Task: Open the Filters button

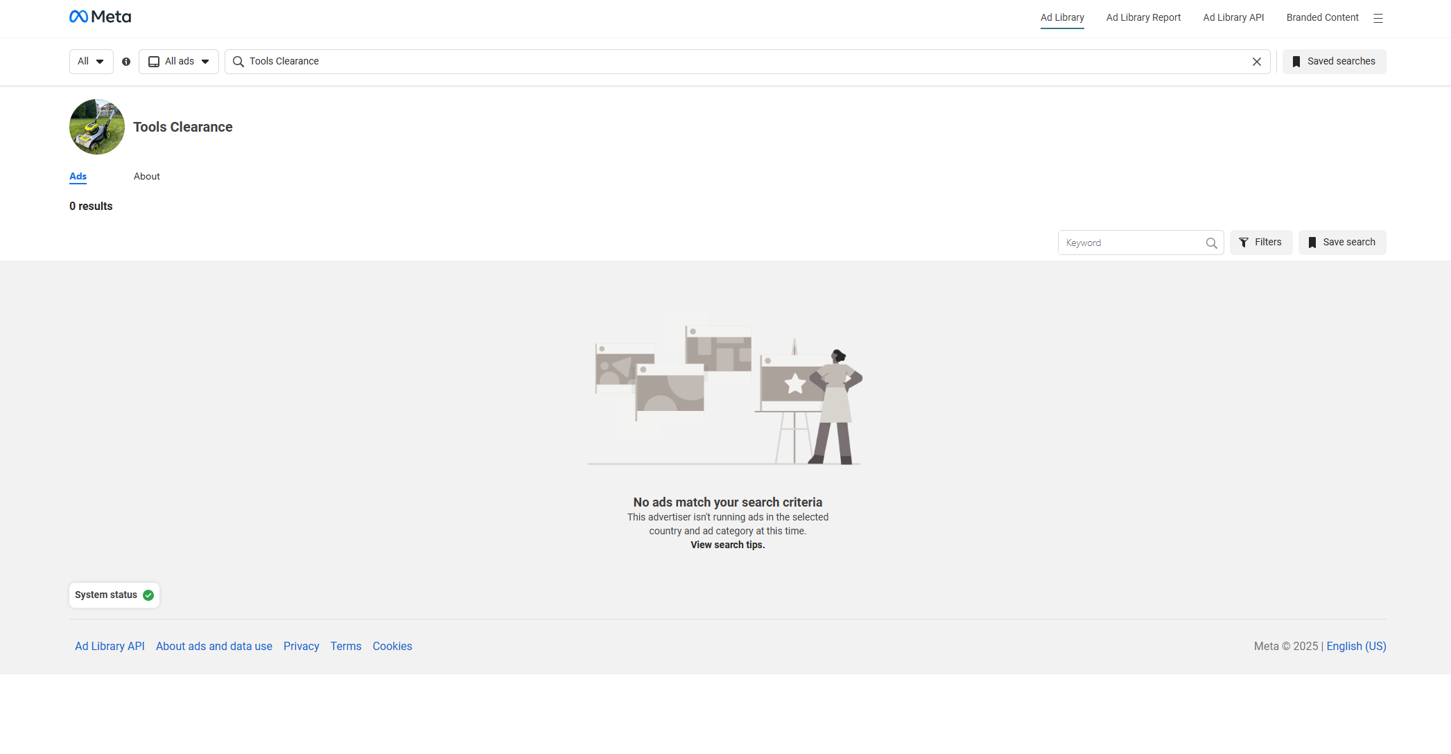Action: click(x=1261, y=243)
